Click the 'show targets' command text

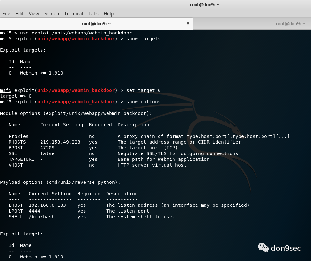click(x=144, y=39)
